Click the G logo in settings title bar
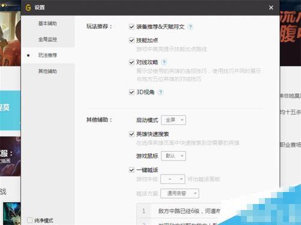The image size is (301, 225). point(28,8)
